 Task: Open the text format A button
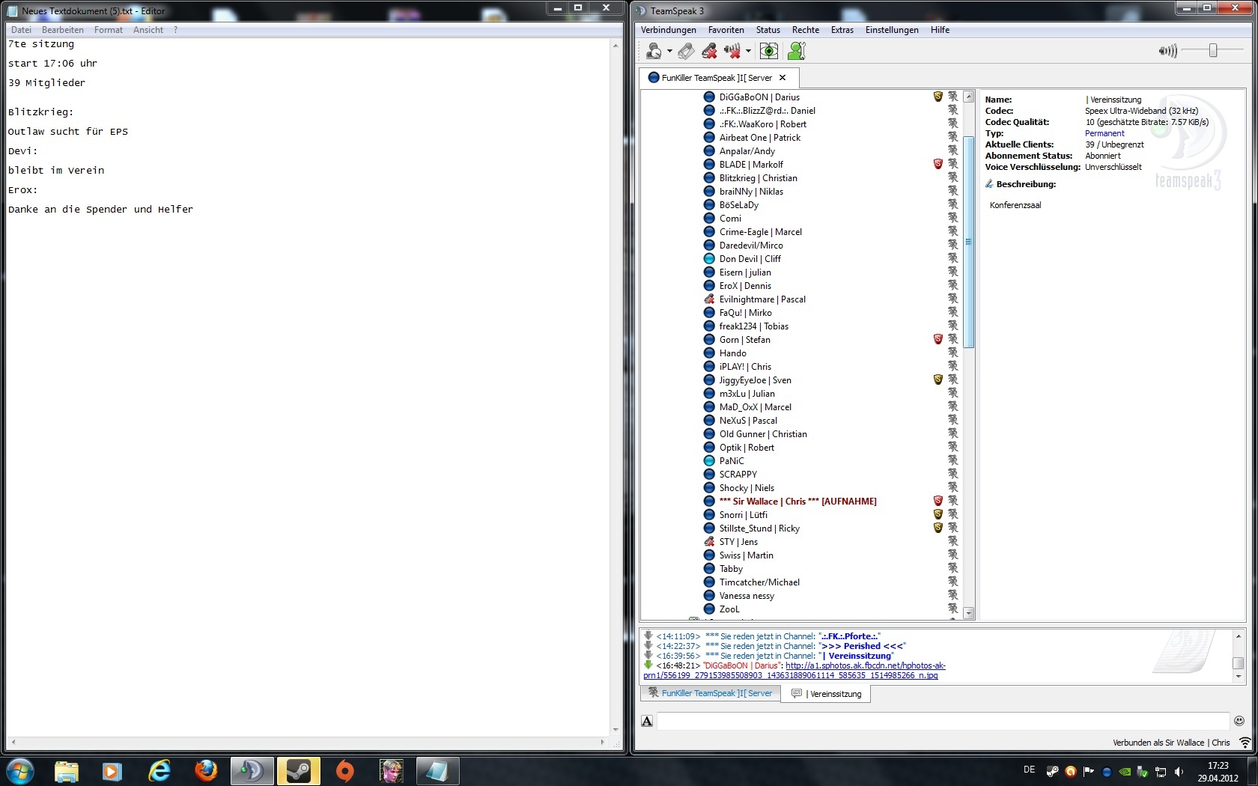[648, 721]
